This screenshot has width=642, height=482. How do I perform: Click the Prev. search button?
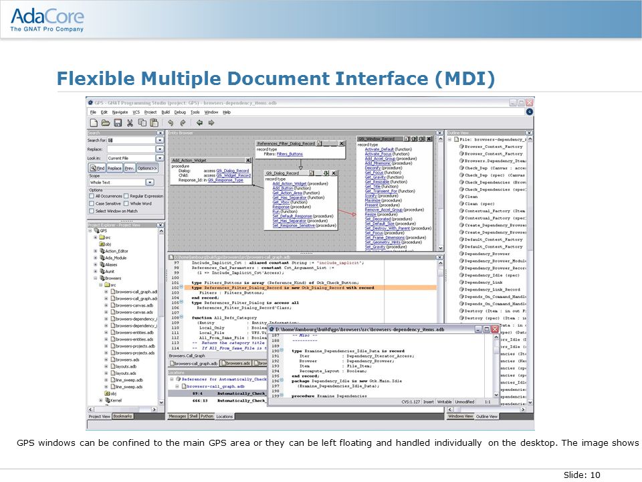click(x=129, y=168)
